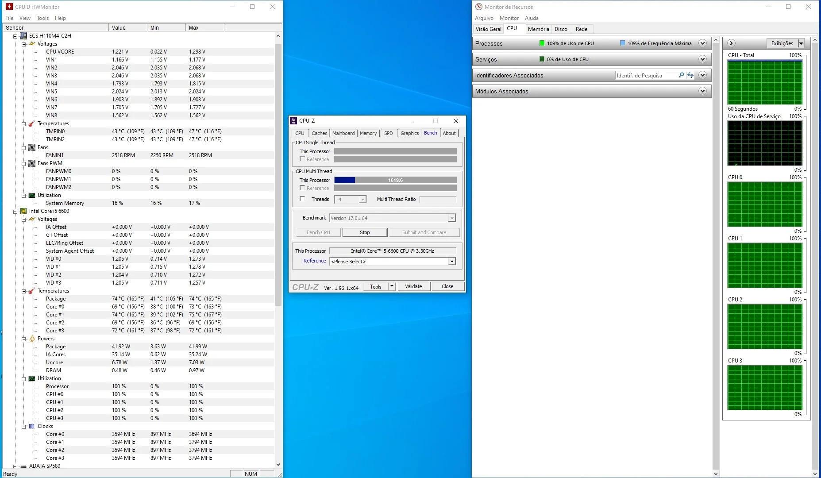Click the ADATA SP580 drive icon

[23, 466]
